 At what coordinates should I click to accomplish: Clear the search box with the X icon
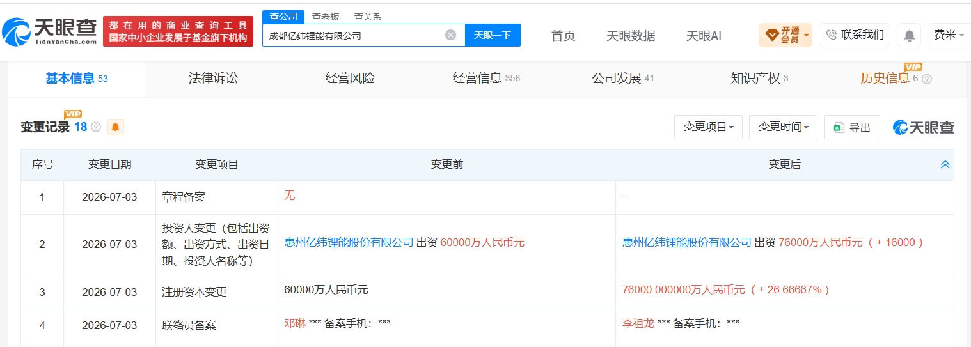coord(450,35)
